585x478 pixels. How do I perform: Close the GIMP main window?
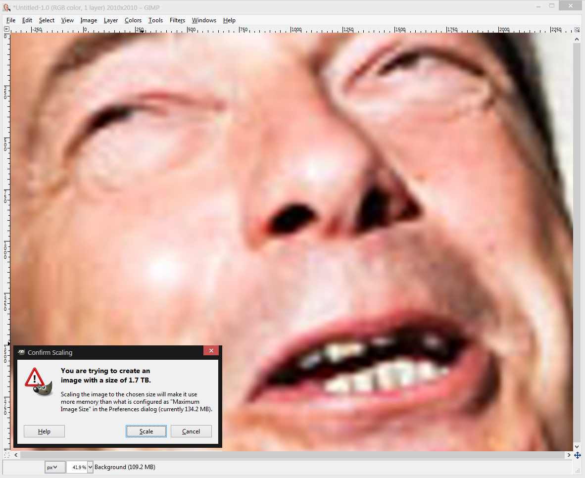(x=571, y=5)
